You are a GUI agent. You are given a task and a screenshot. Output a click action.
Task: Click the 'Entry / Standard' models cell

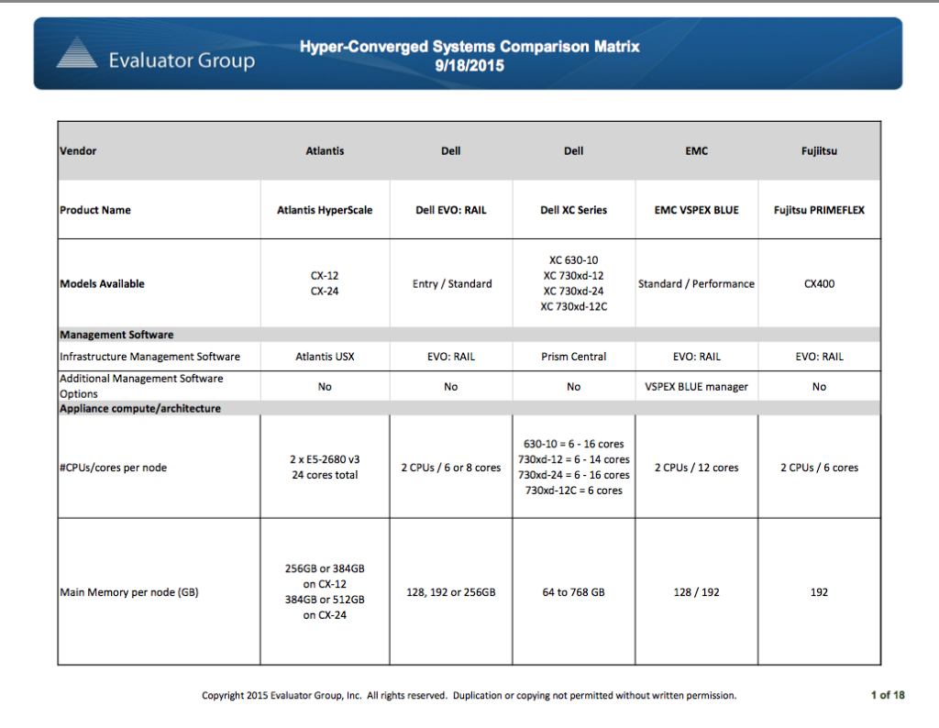pyautogui.click(x=452, y=284)
